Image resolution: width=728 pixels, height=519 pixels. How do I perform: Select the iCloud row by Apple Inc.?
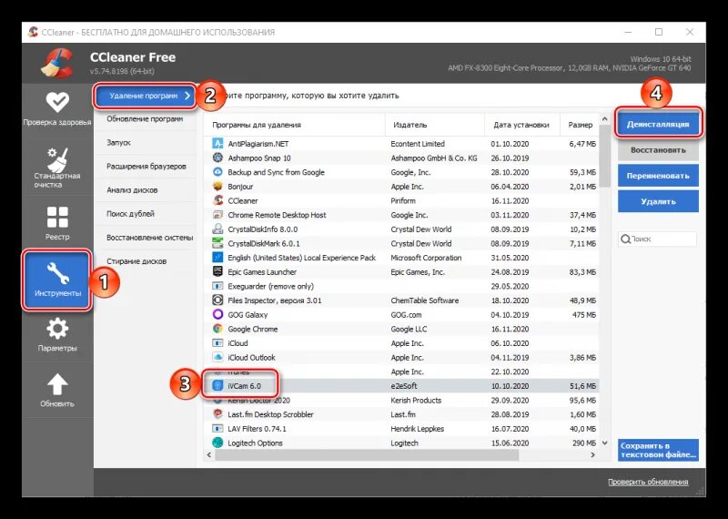click(401, 343)
